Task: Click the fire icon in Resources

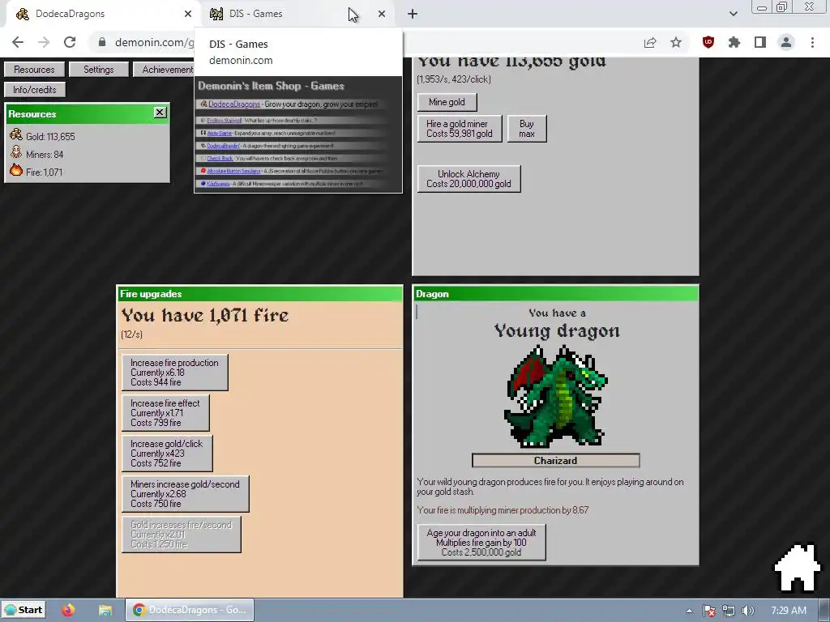Action: click(16, 170)
